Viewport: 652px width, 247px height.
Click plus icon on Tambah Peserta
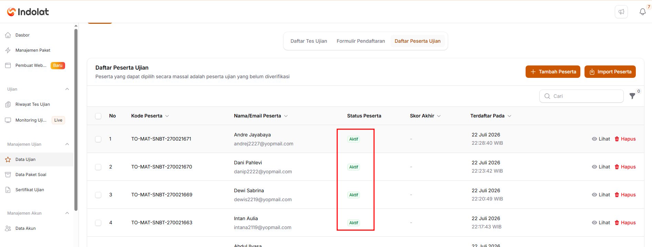coord(533,72)
